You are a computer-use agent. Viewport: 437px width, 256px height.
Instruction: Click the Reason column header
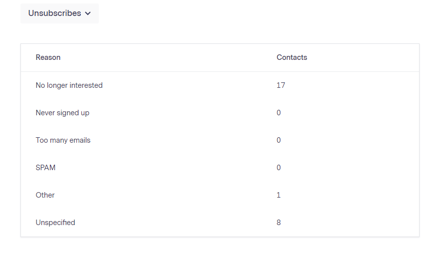click(x=48, y=57)
